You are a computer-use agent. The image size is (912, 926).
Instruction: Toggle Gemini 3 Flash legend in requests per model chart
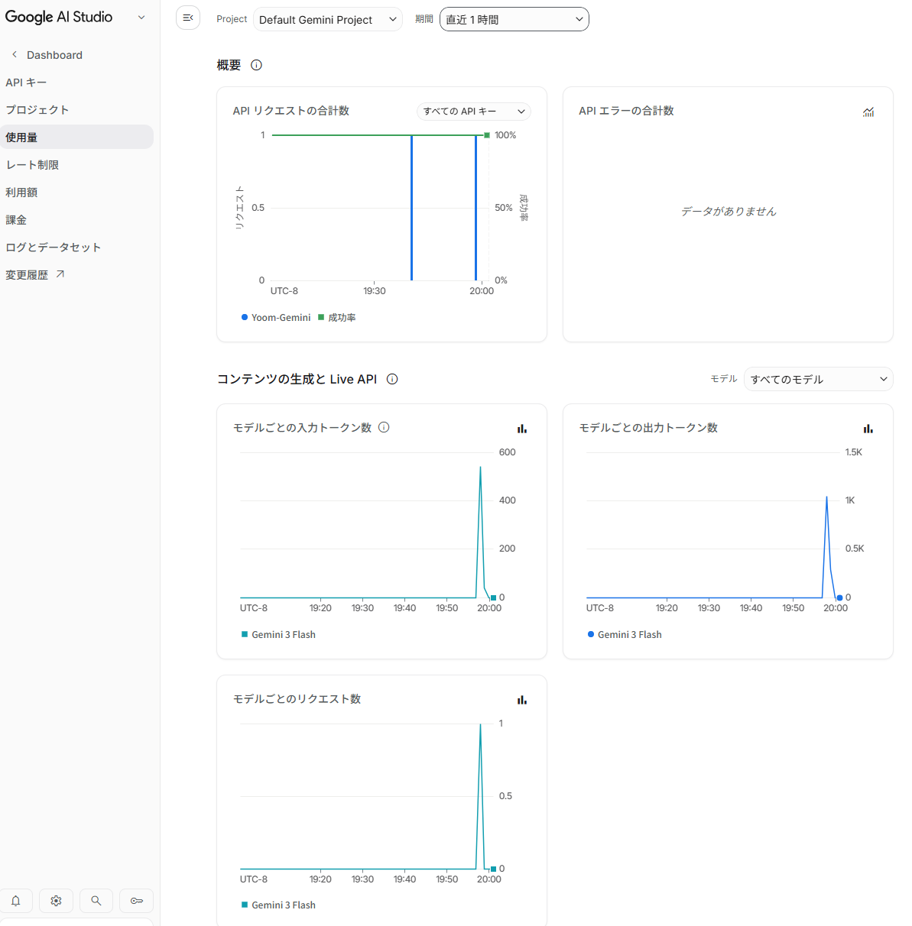278,905
